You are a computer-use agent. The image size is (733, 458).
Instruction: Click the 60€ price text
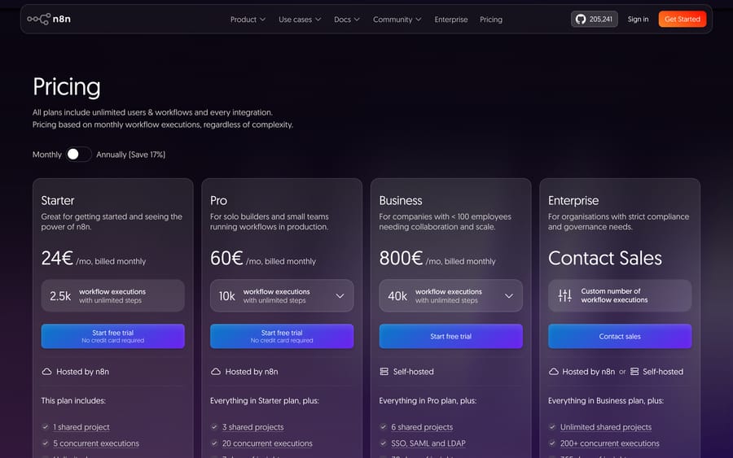[226, 258]
